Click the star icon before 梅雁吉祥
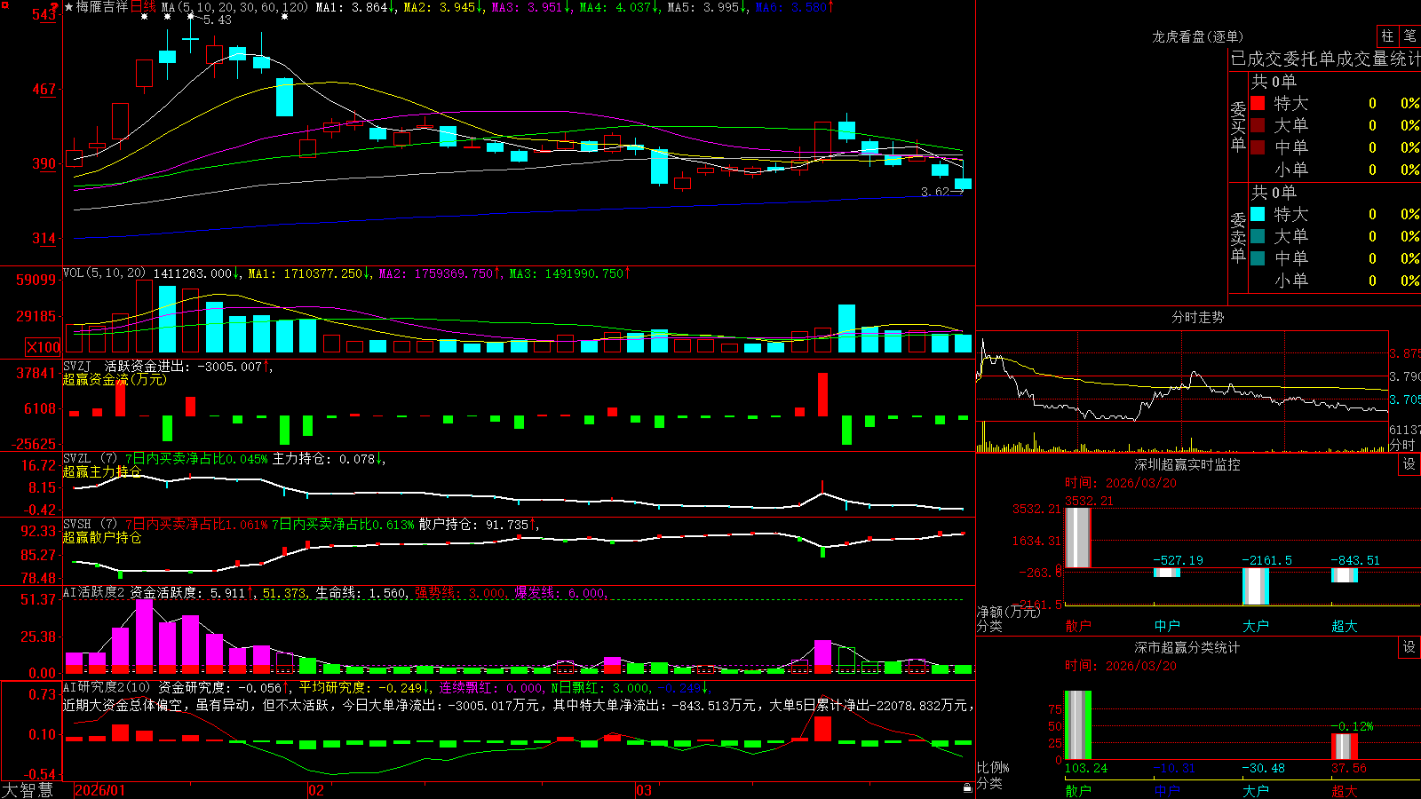Image resolution: width=1421 pixels, height=799 pixels. pyautogui.click(x=68, y=7)
